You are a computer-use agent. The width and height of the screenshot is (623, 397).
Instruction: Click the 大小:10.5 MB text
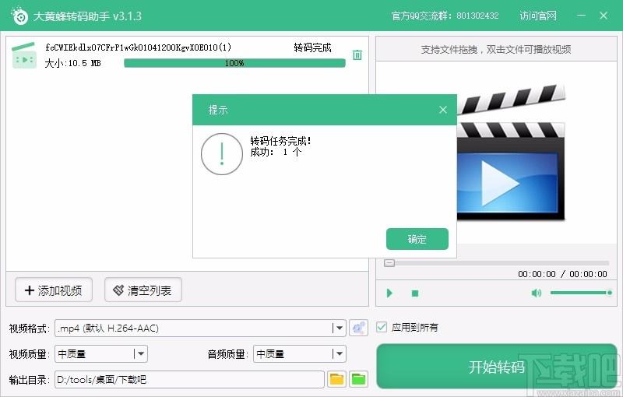click(x=72, y=63)
